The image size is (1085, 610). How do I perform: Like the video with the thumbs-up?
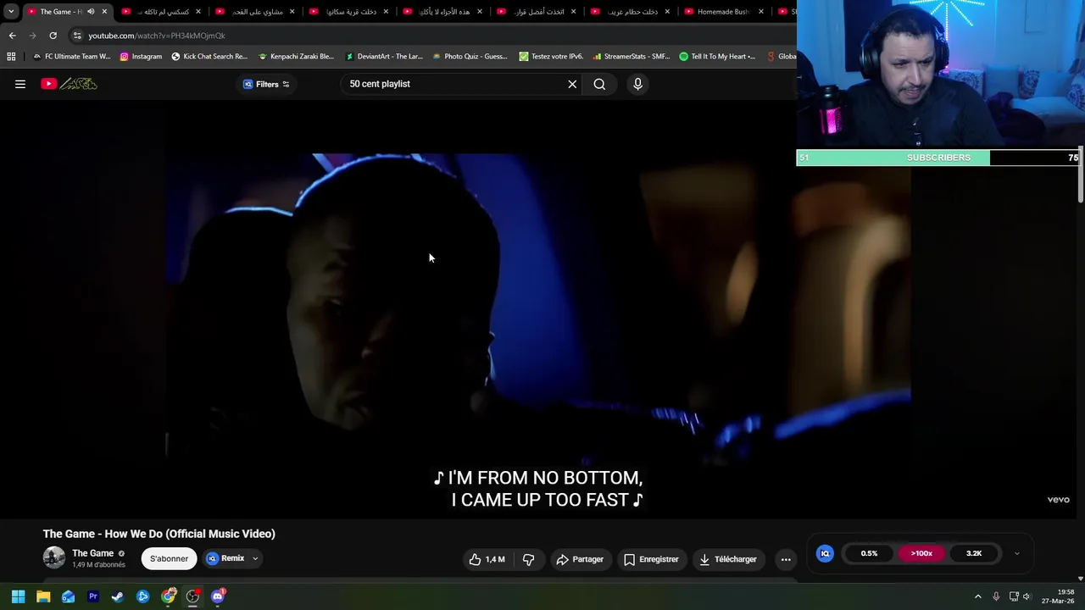487,559
